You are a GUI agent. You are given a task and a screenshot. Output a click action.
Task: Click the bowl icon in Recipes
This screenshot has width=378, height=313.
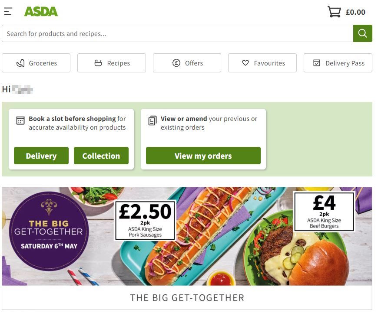[x=98, y=63]
